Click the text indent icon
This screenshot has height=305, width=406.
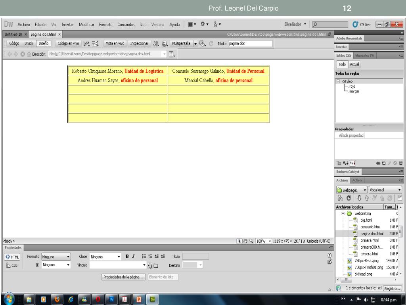pos(163,257)
